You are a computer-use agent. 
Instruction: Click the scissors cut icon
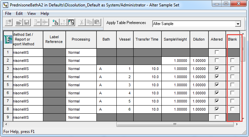(82, 22)
